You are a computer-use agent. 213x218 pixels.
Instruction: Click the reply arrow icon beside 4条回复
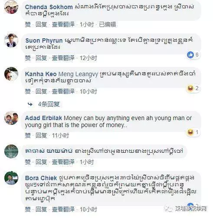pos(30,104)
